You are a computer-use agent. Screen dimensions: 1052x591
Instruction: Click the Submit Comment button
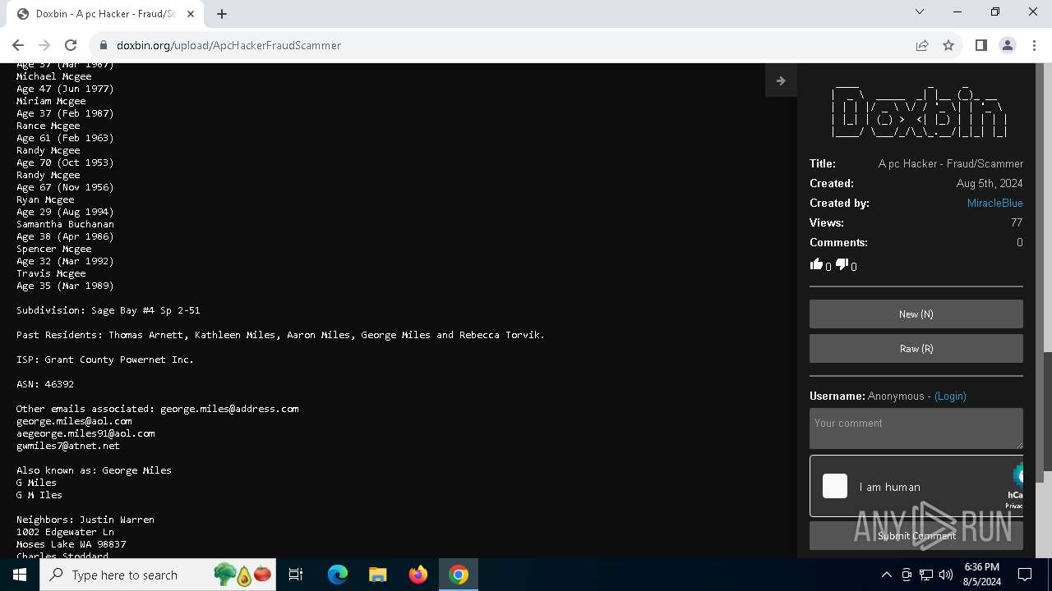coord(916,536)
